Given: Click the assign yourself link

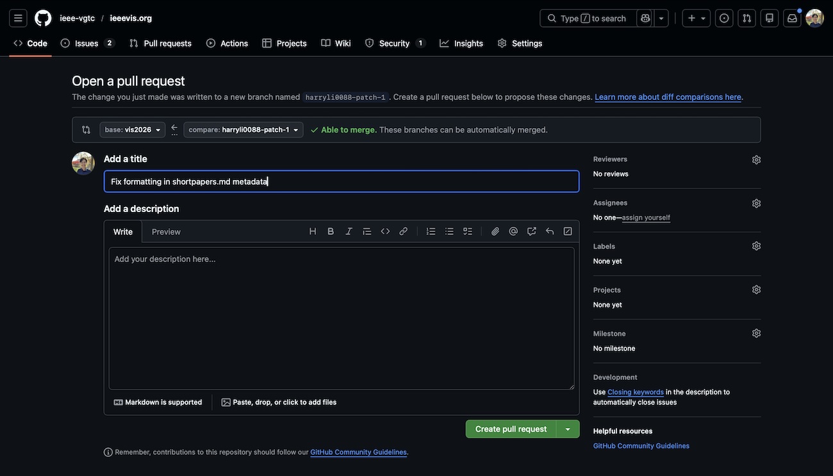Looking at the screenshot, I should (x=646, y=218).
